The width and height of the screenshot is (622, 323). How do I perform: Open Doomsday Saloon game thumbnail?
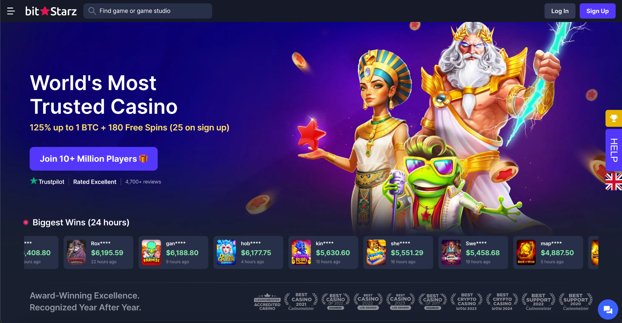point(77,252)
